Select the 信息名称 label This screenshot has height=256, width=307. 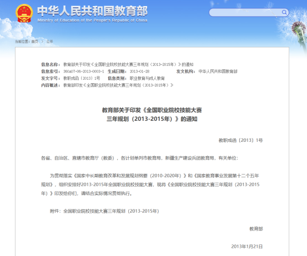pyautogui.click(x=51, y=64)
